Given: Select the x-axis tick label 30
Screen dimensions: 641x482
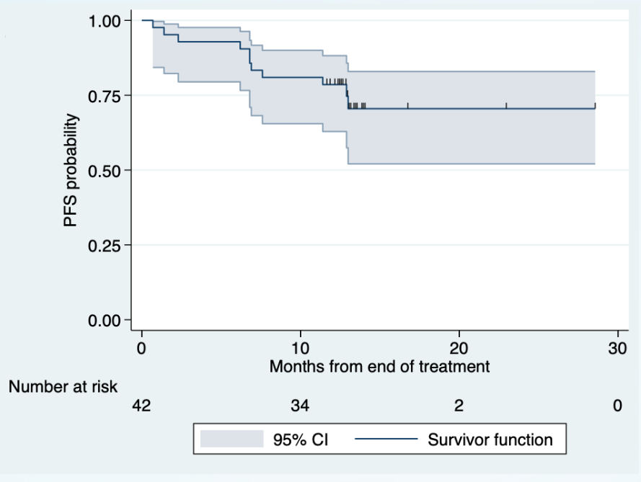Looking at the screenshot, I should click(x=617, y=347).
